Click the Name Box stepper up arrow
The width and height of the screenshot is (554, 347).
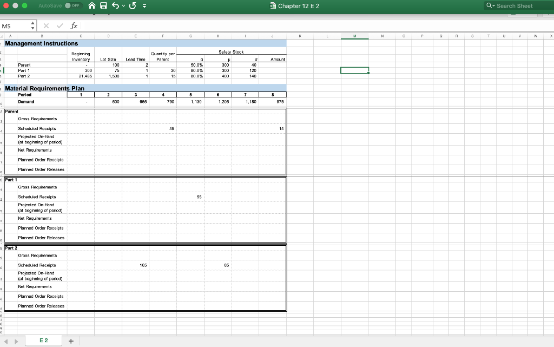click(x=32, y=23)
